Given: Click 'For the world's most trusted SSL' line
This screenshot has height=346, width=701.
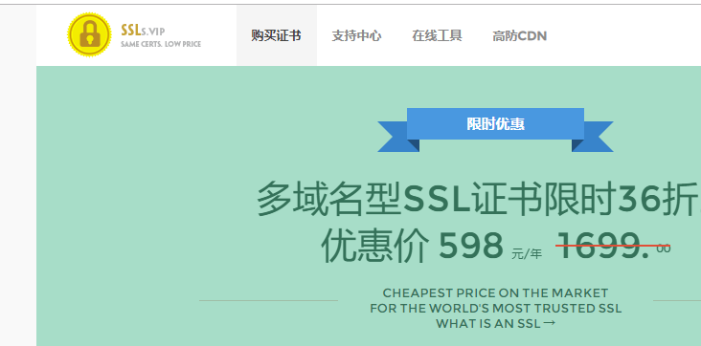Looking at the screenshot, I should point(495,309).
